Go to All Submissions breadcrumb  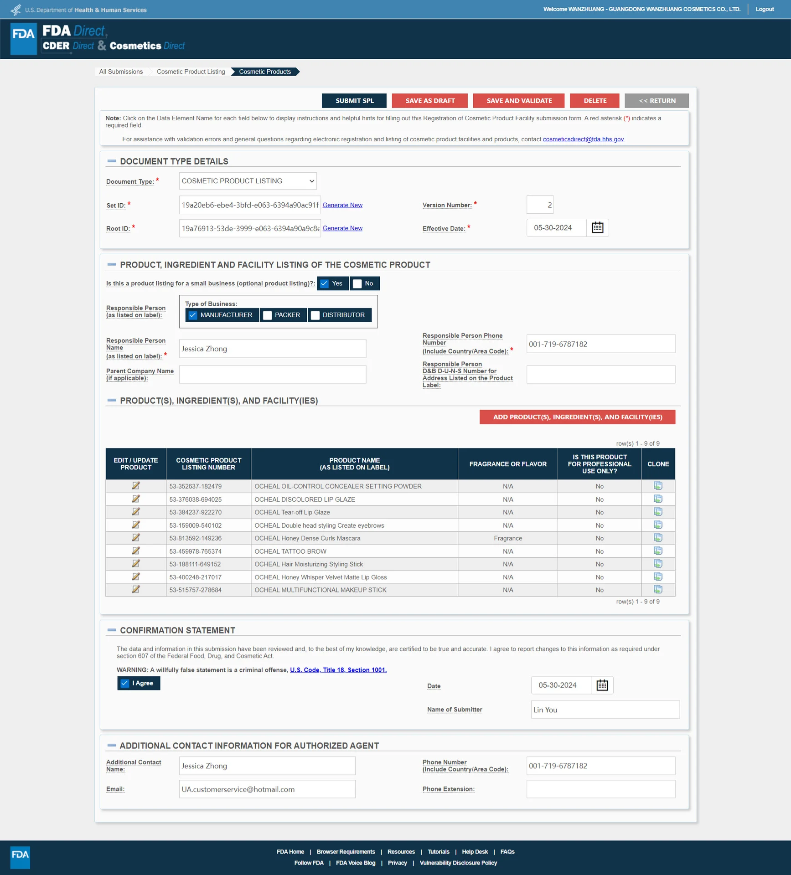click(121, 72)
